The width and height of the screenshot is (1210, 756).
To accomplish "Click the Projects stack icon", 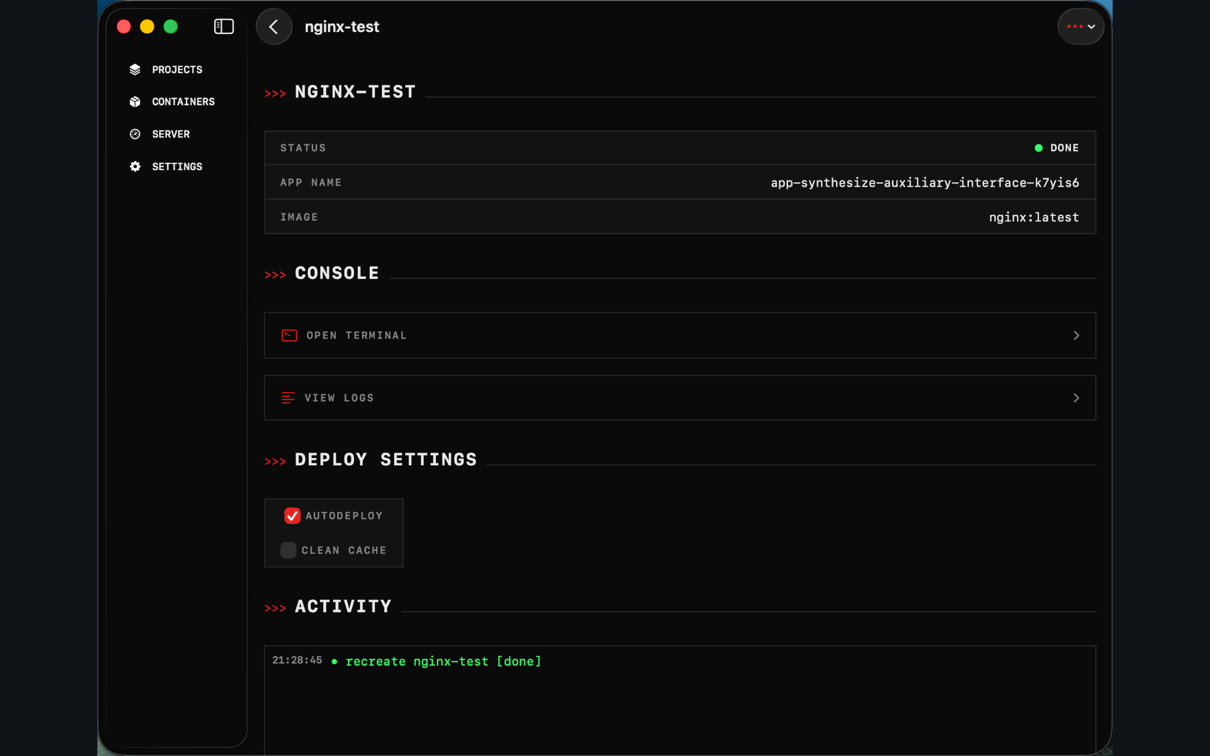I will 135,69.
